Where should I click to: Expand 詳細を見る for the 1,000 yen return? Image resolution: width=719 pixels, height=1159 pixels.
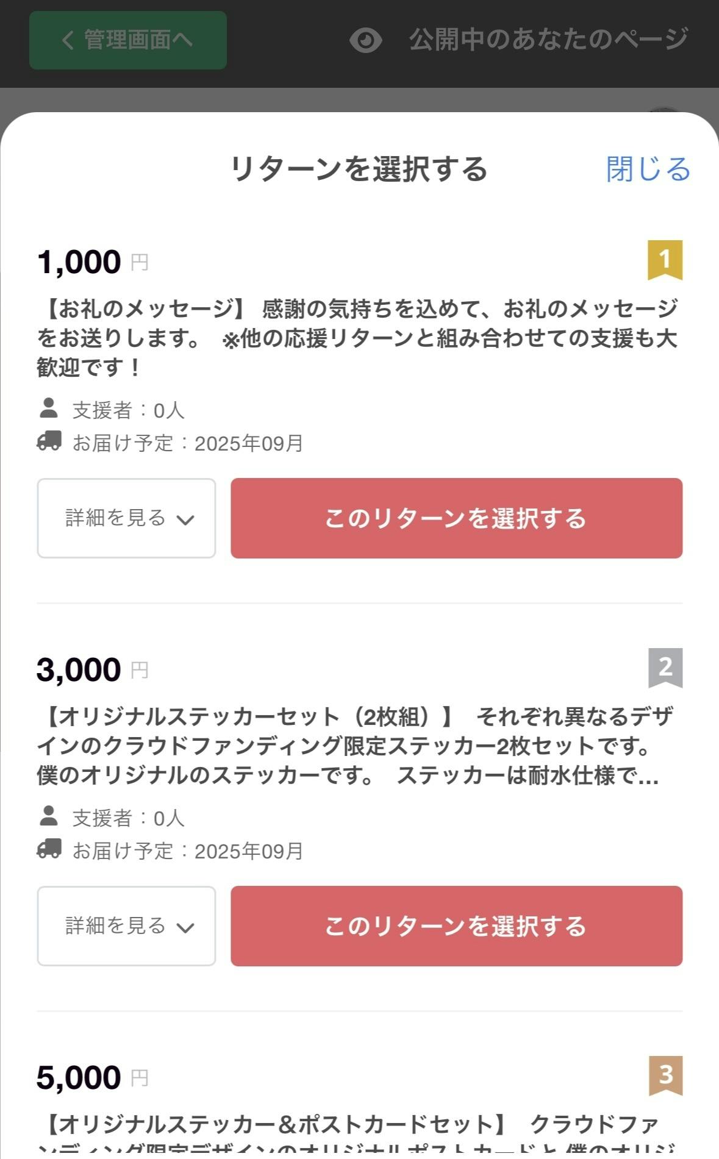[x=126, y=518]
